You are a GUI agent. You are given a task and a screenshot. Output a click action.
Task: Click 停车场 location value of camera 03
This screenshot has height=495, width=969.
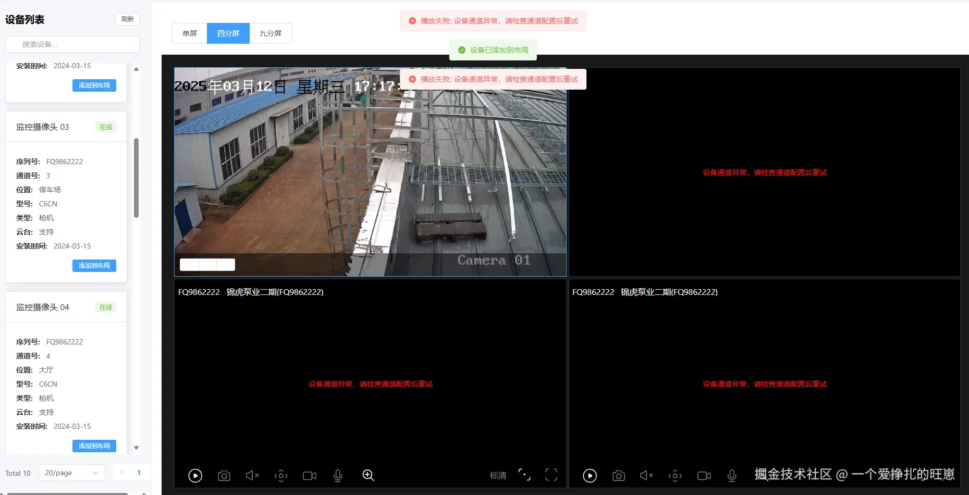pyautogui.click(x=50, y=190)
